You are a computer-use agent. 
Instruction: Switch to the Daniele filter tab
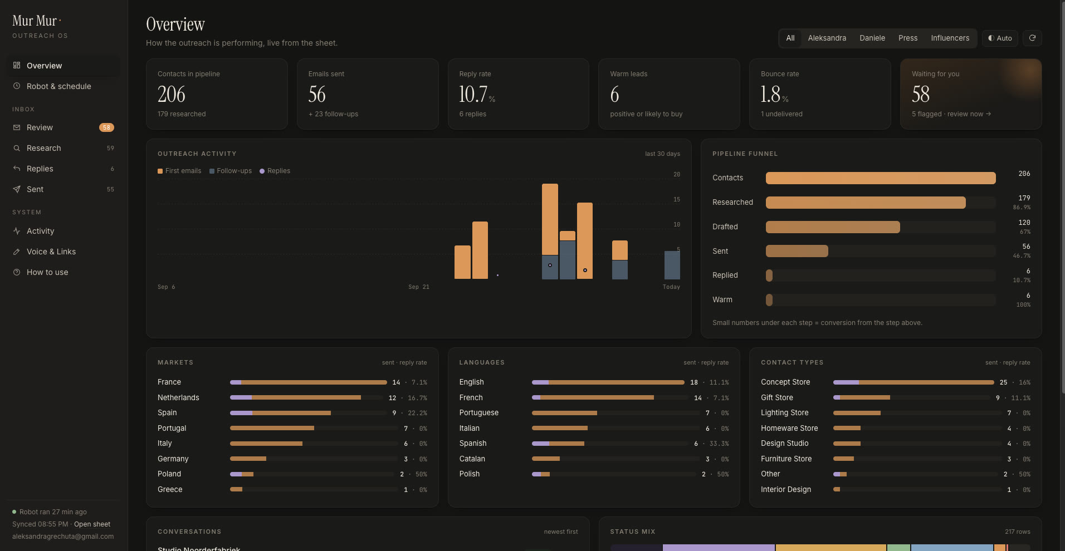tap(872, 38)
